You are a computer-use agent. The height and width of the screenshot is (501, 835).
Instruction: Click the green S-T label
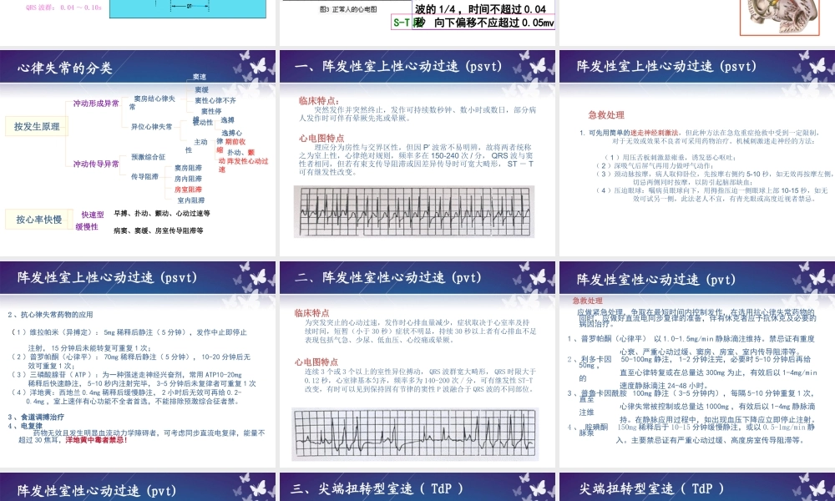coord(401,23)
